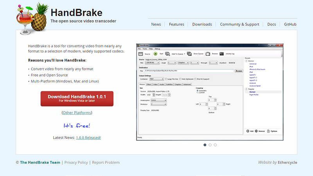This screenshot has height=176, width=313.
Task: Click the Show Queue icon
Action: pos(189,54)
